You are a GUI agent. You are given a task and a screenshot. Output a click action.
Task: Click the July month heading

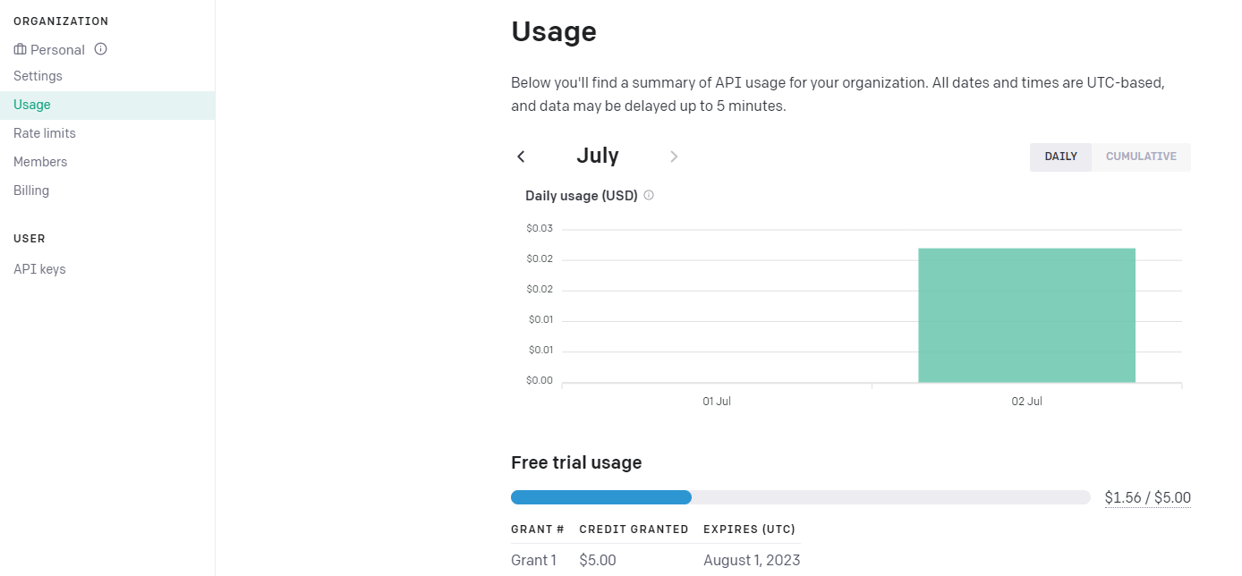coord(597,156)
